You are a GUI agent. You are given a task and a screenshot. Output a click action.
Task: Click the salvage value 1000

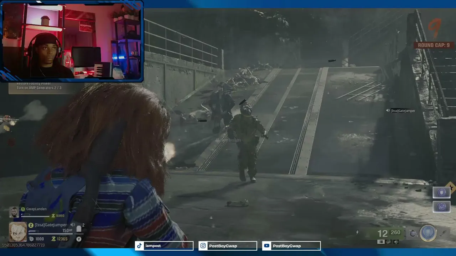click(40, 239)
